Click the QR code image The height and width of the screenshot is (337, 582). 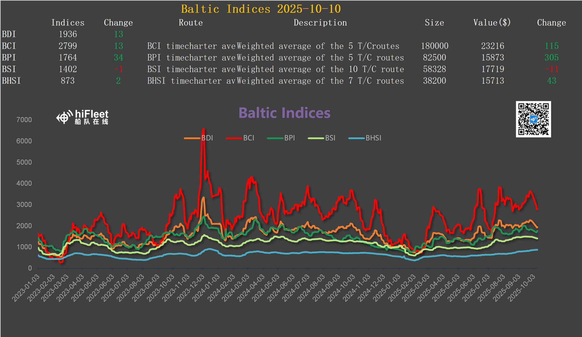(x=533, y=119)
